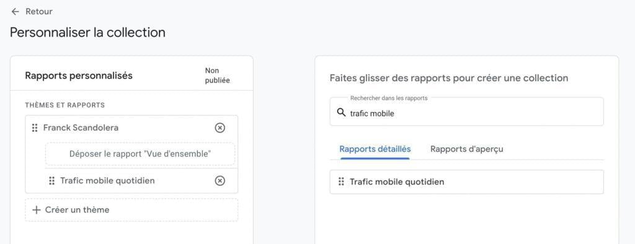The height and width of the screenshot is (244, 635).
Task: Click drag handle of Trafic mobile quotidien in left panel
Action: pyautogui.click(x=51, y=180)
